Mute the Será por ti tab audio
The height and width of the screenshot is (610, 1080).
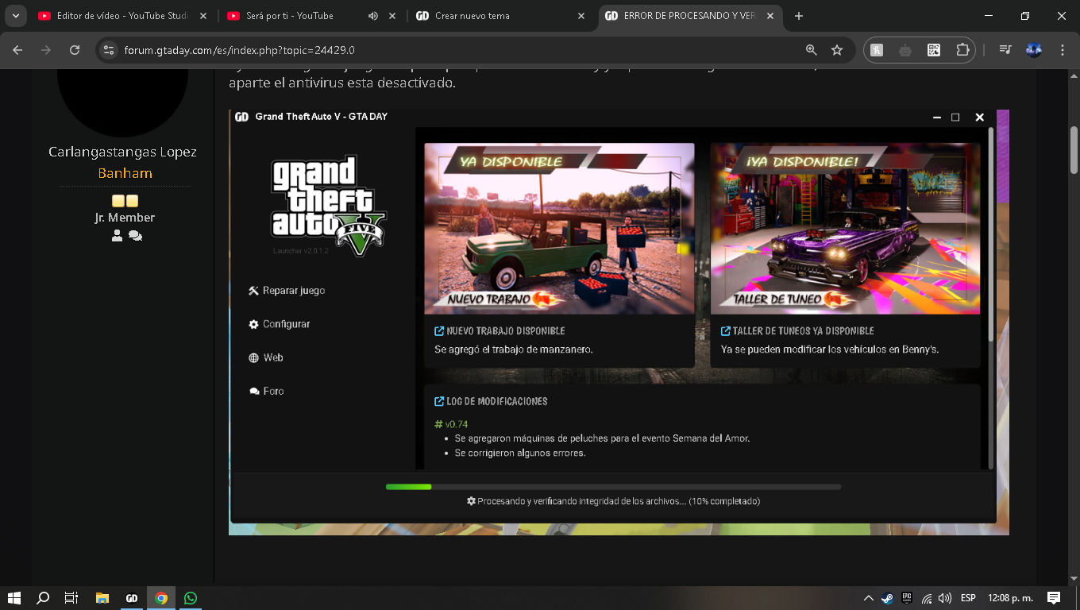[x=373, y=16]
